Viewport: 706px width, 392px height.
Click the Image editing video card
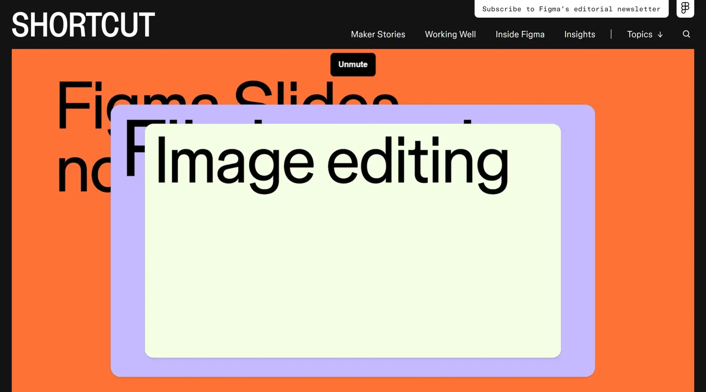point(353,240)
